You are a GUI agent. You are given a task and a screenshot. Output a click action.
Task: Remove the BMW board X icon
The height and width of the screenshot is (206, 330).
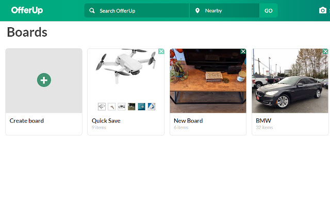click(325, 51)
